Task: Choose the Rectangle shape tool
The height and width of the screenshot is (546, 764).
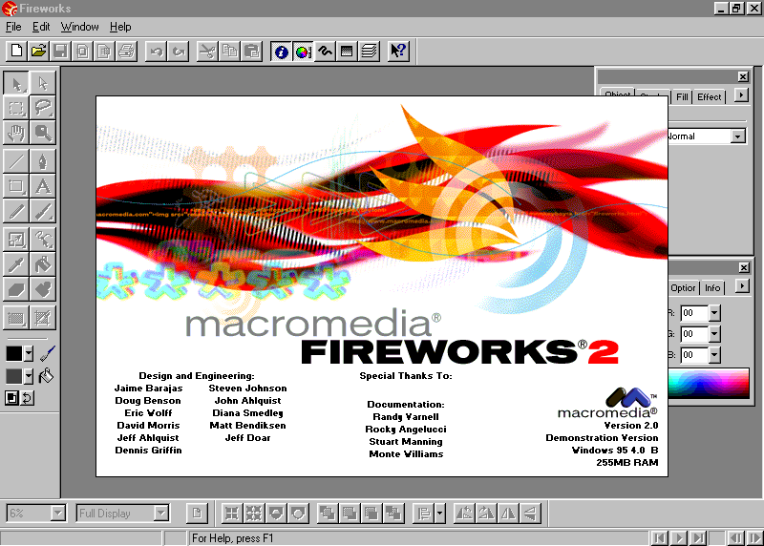Action: tap(16, 186)
